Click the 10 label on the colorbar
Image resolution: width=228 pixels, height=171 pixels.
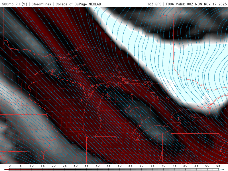32,166
